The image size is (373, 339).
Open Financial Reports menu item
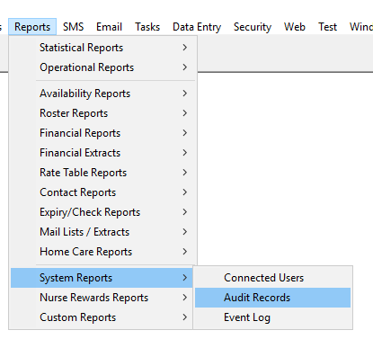pos(103,133)
